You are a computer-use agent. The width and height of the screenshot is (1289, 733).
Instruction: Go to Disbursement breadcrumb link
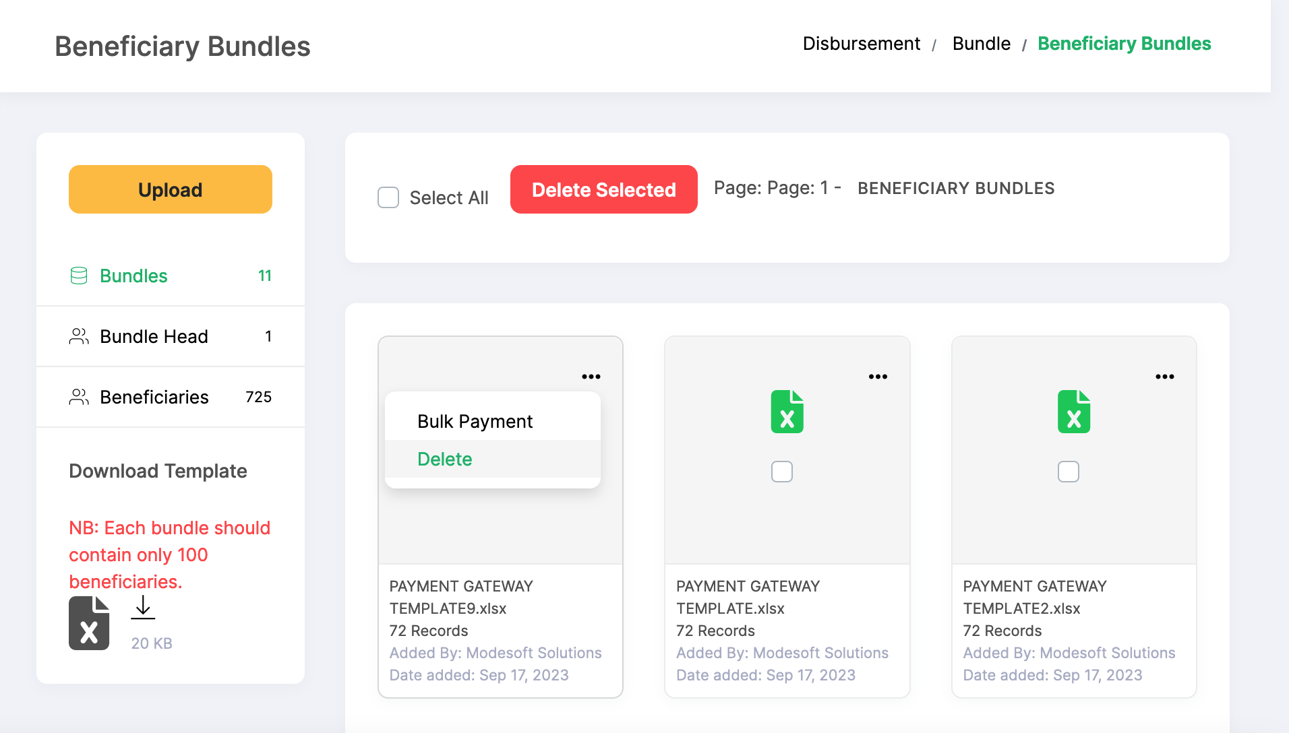(862, 44)
